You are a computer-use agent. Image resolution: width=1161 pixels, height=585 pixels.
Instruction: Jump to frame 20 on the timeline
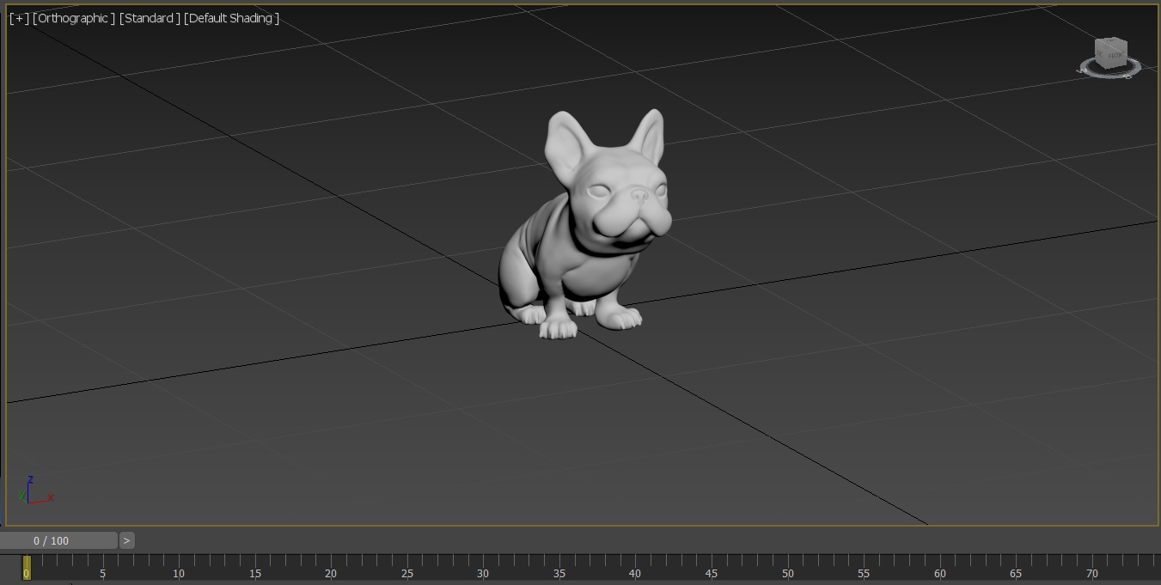tap(331, 573)
